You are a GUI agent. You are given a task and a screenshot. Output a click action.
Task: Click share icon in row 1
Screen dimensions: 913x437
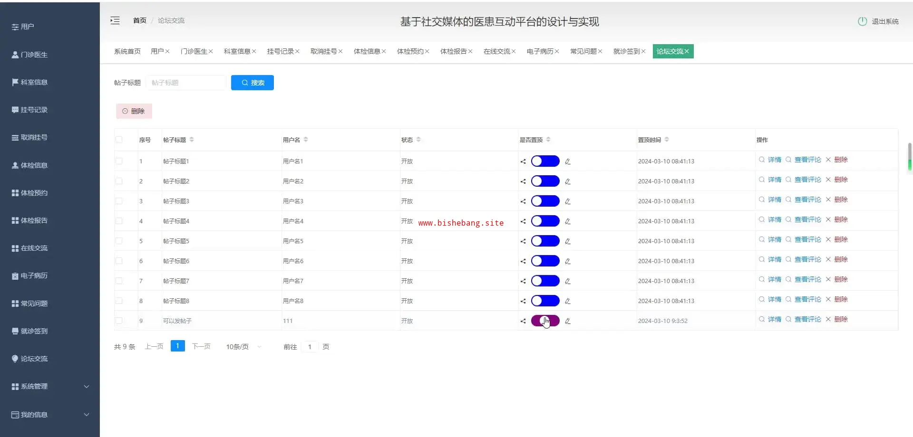pos(523,161)
